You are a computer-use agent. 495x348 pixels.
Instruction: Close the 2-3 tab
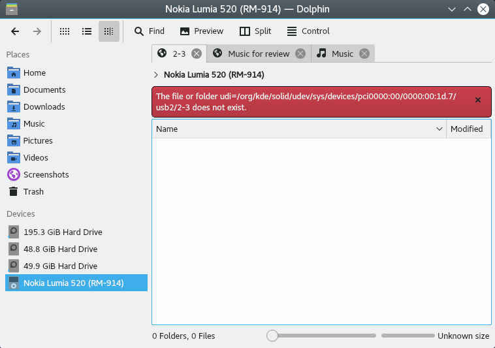(x=197, y=54)
